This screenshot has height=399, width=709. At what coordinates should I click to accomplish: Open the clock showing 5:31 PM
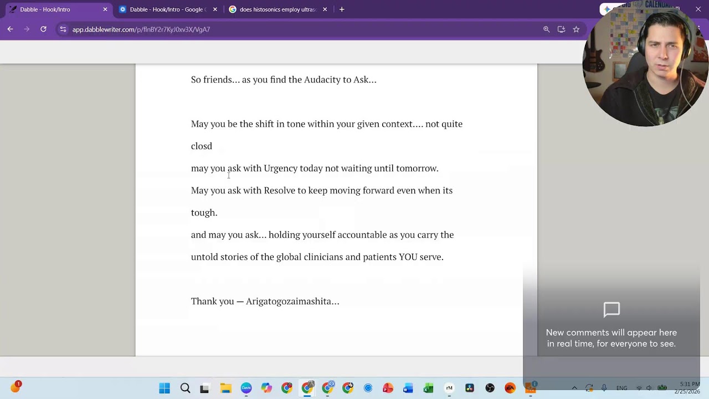[687, 388]
